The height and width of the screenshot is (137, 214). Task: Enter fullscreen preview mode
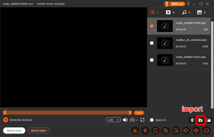[143, 120]
